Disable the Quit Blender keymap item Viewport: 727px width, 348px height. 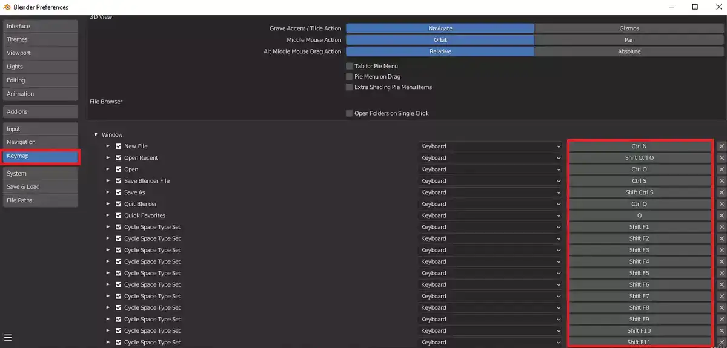click(119, 204)
